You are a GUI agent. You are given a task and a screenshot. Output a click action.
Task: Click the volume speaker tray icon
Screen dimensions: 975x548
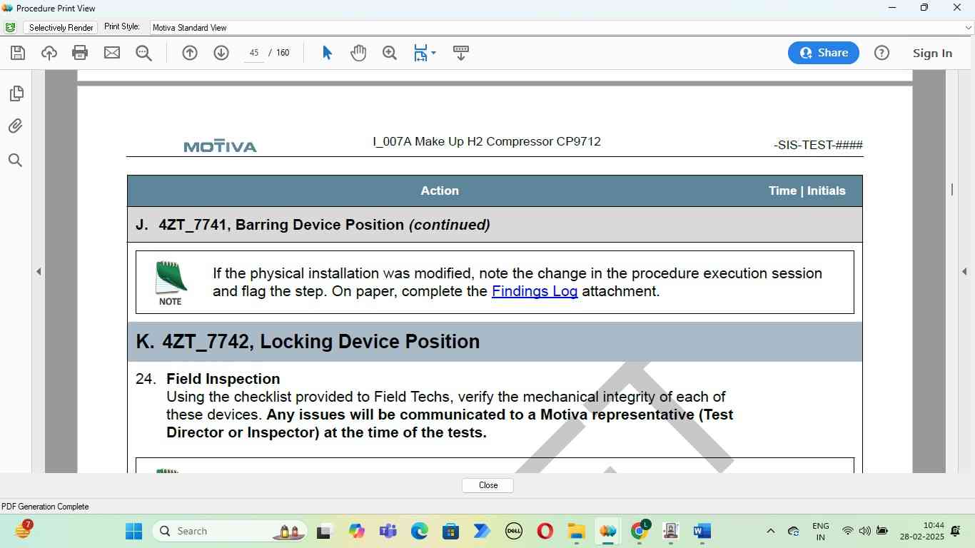pos(865,531)
